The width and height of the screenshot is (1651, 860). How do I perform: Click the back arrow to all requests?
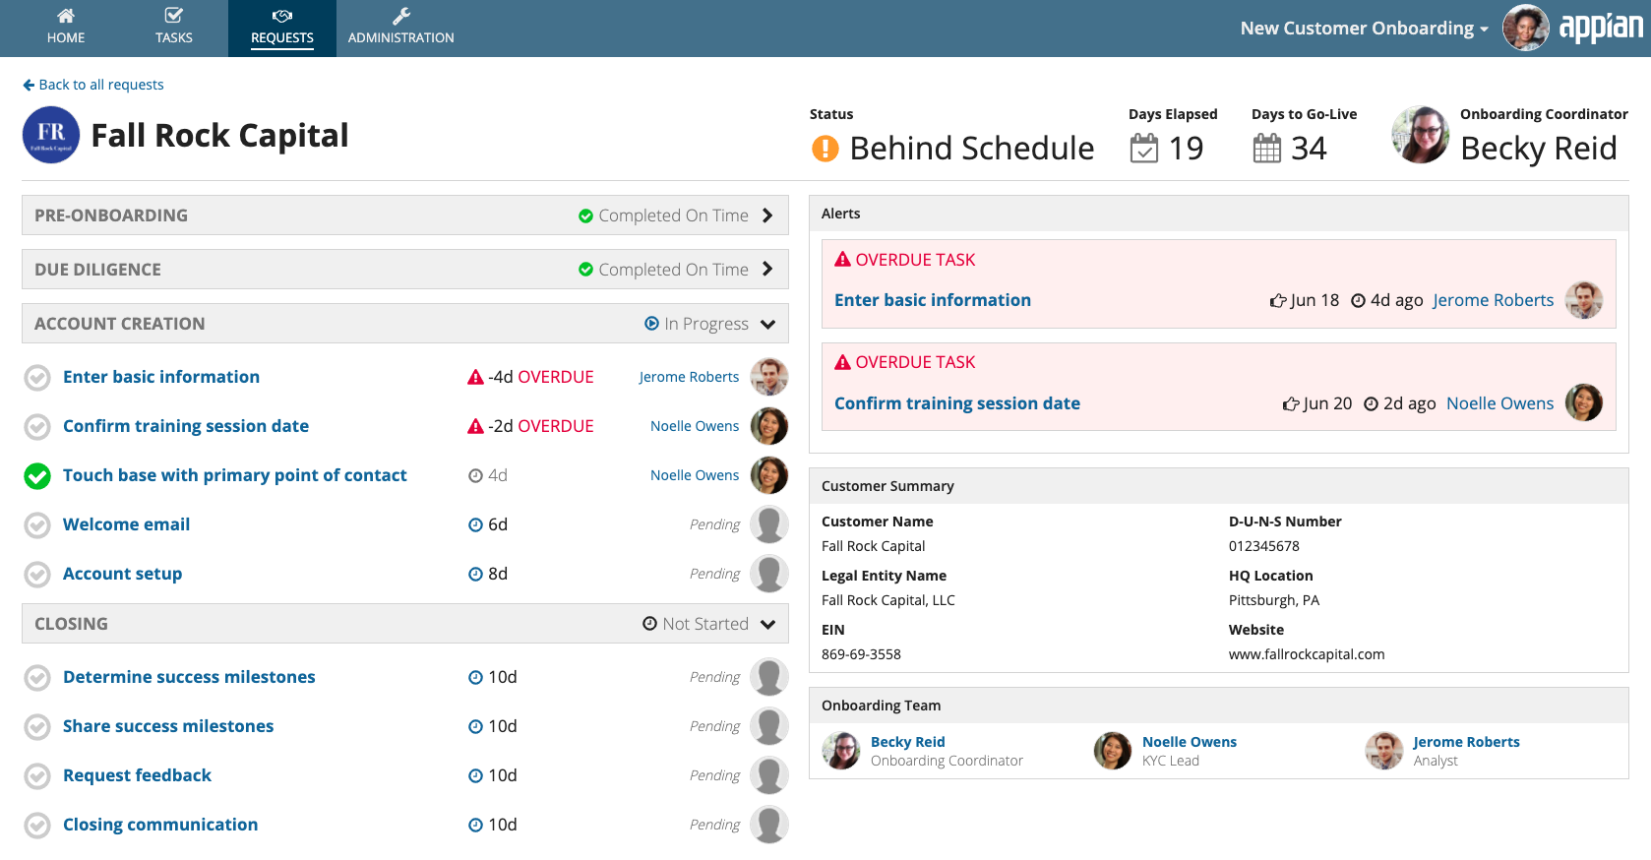point(29,85)
